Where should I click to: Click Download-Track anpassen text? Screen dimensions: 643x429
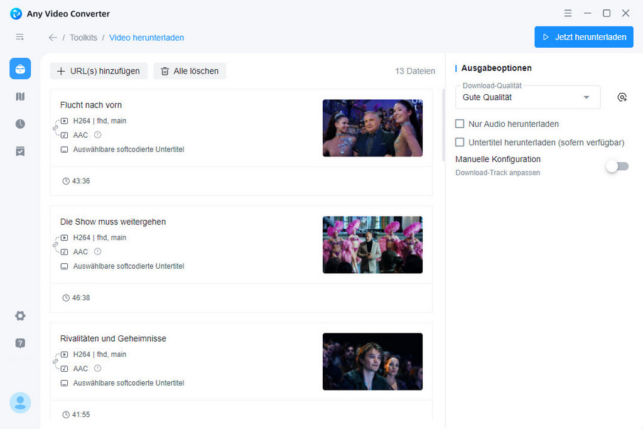pos(497,173)
